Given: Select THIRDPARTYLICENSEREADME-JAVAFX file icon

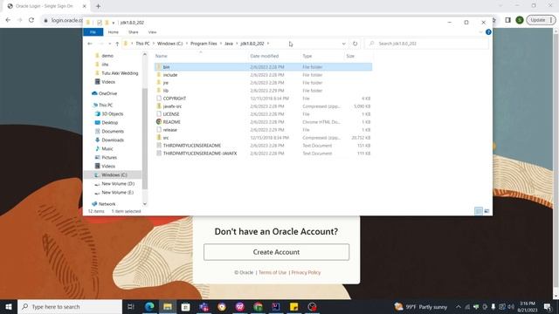Looking at the screenshot, I should [x=159, y=154].
